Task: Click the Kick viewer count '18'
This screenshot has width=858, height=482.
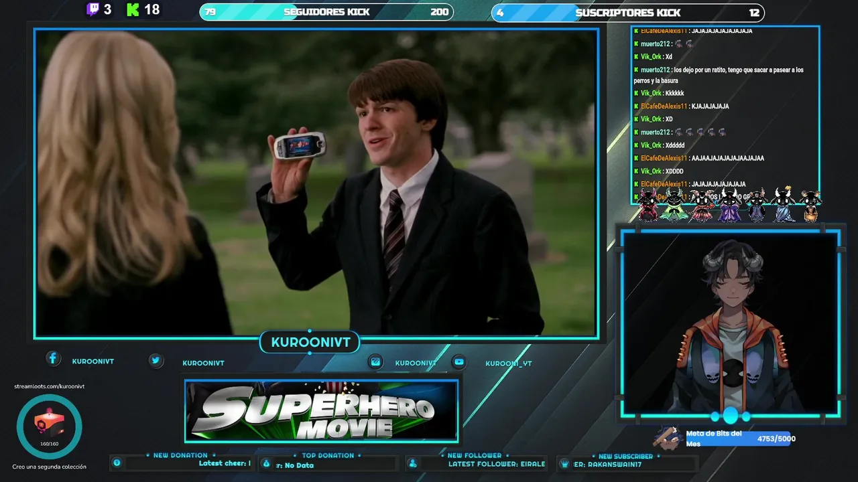Action: coord(152,9)
